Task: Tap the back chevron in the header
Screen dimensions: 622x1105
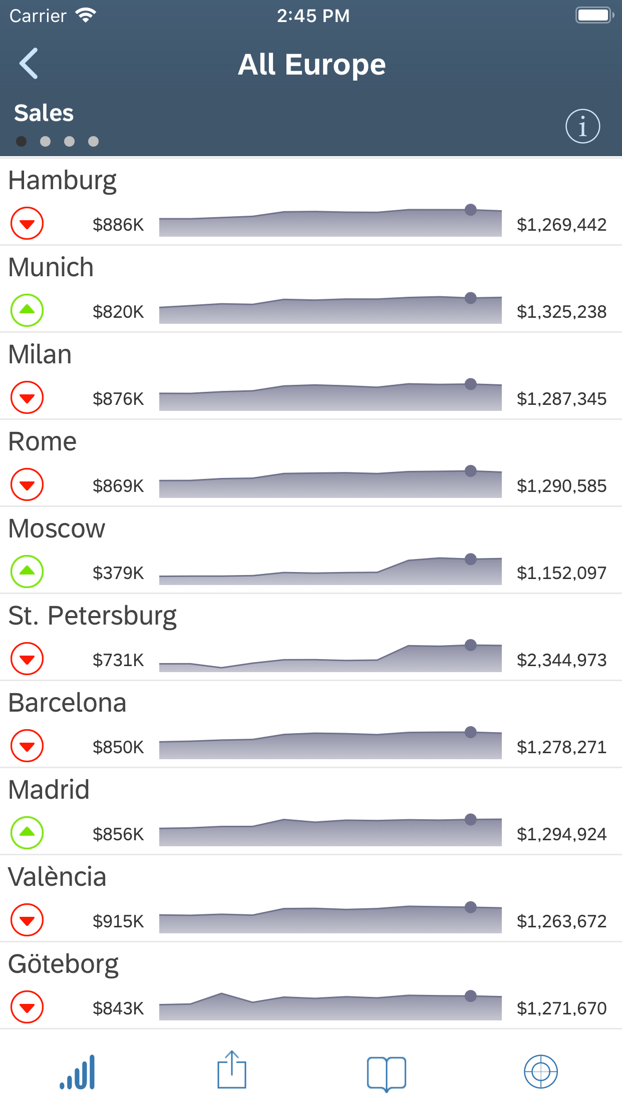Action: (x=29, y=64)
